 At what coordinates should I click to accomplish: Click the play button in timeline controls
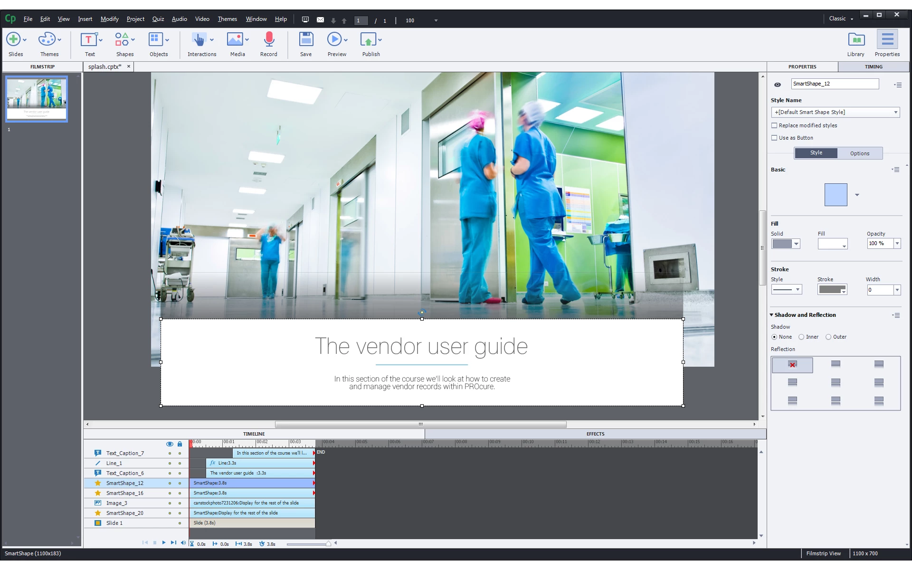click(164, 542)
